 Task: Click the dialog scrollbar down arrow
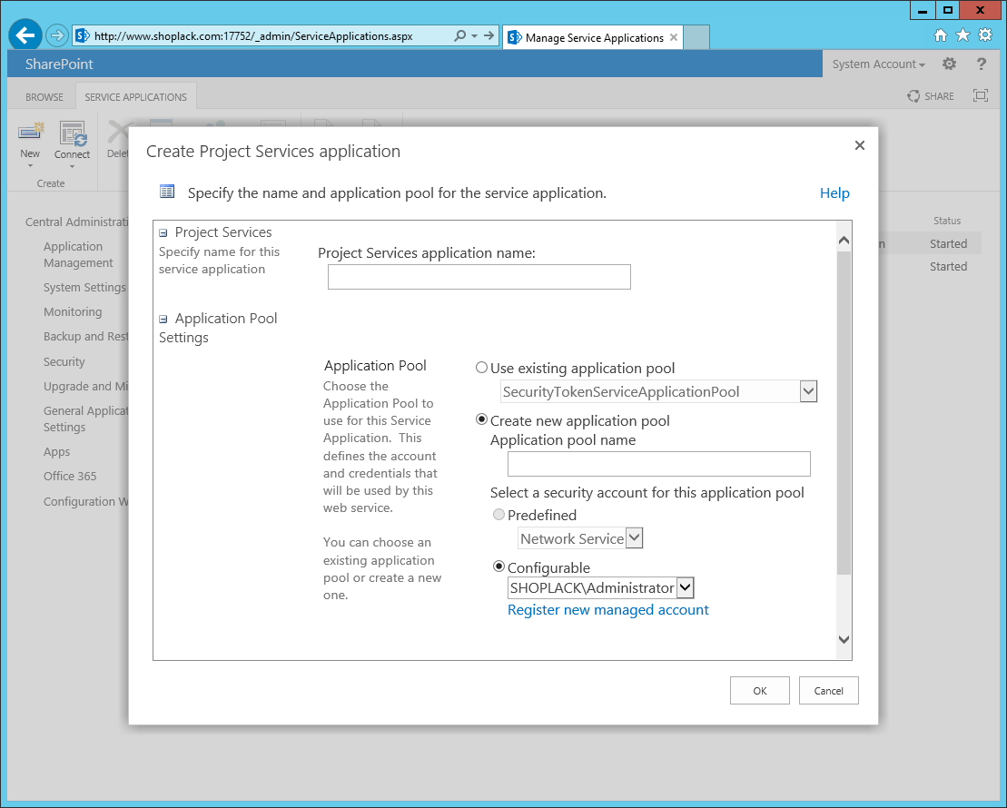click(x=844, y=639)
